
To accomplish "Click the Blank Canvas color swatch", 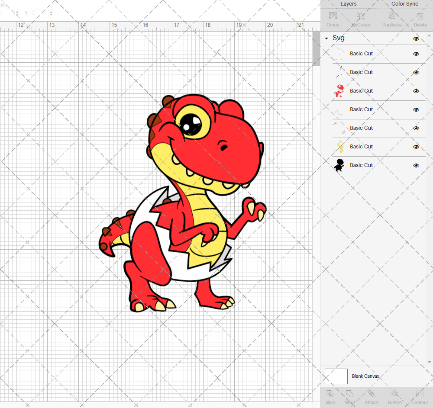I will (336, 376).
